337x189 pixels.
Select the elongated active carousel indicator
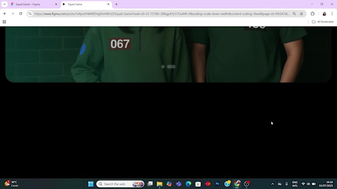(171, 67)
